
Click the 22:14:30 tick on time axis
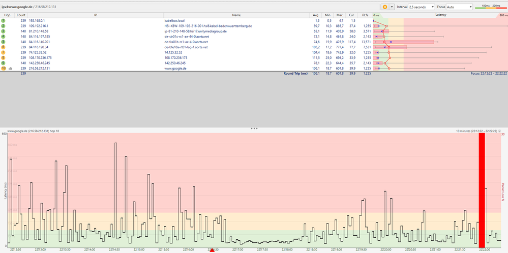[115, 250]
